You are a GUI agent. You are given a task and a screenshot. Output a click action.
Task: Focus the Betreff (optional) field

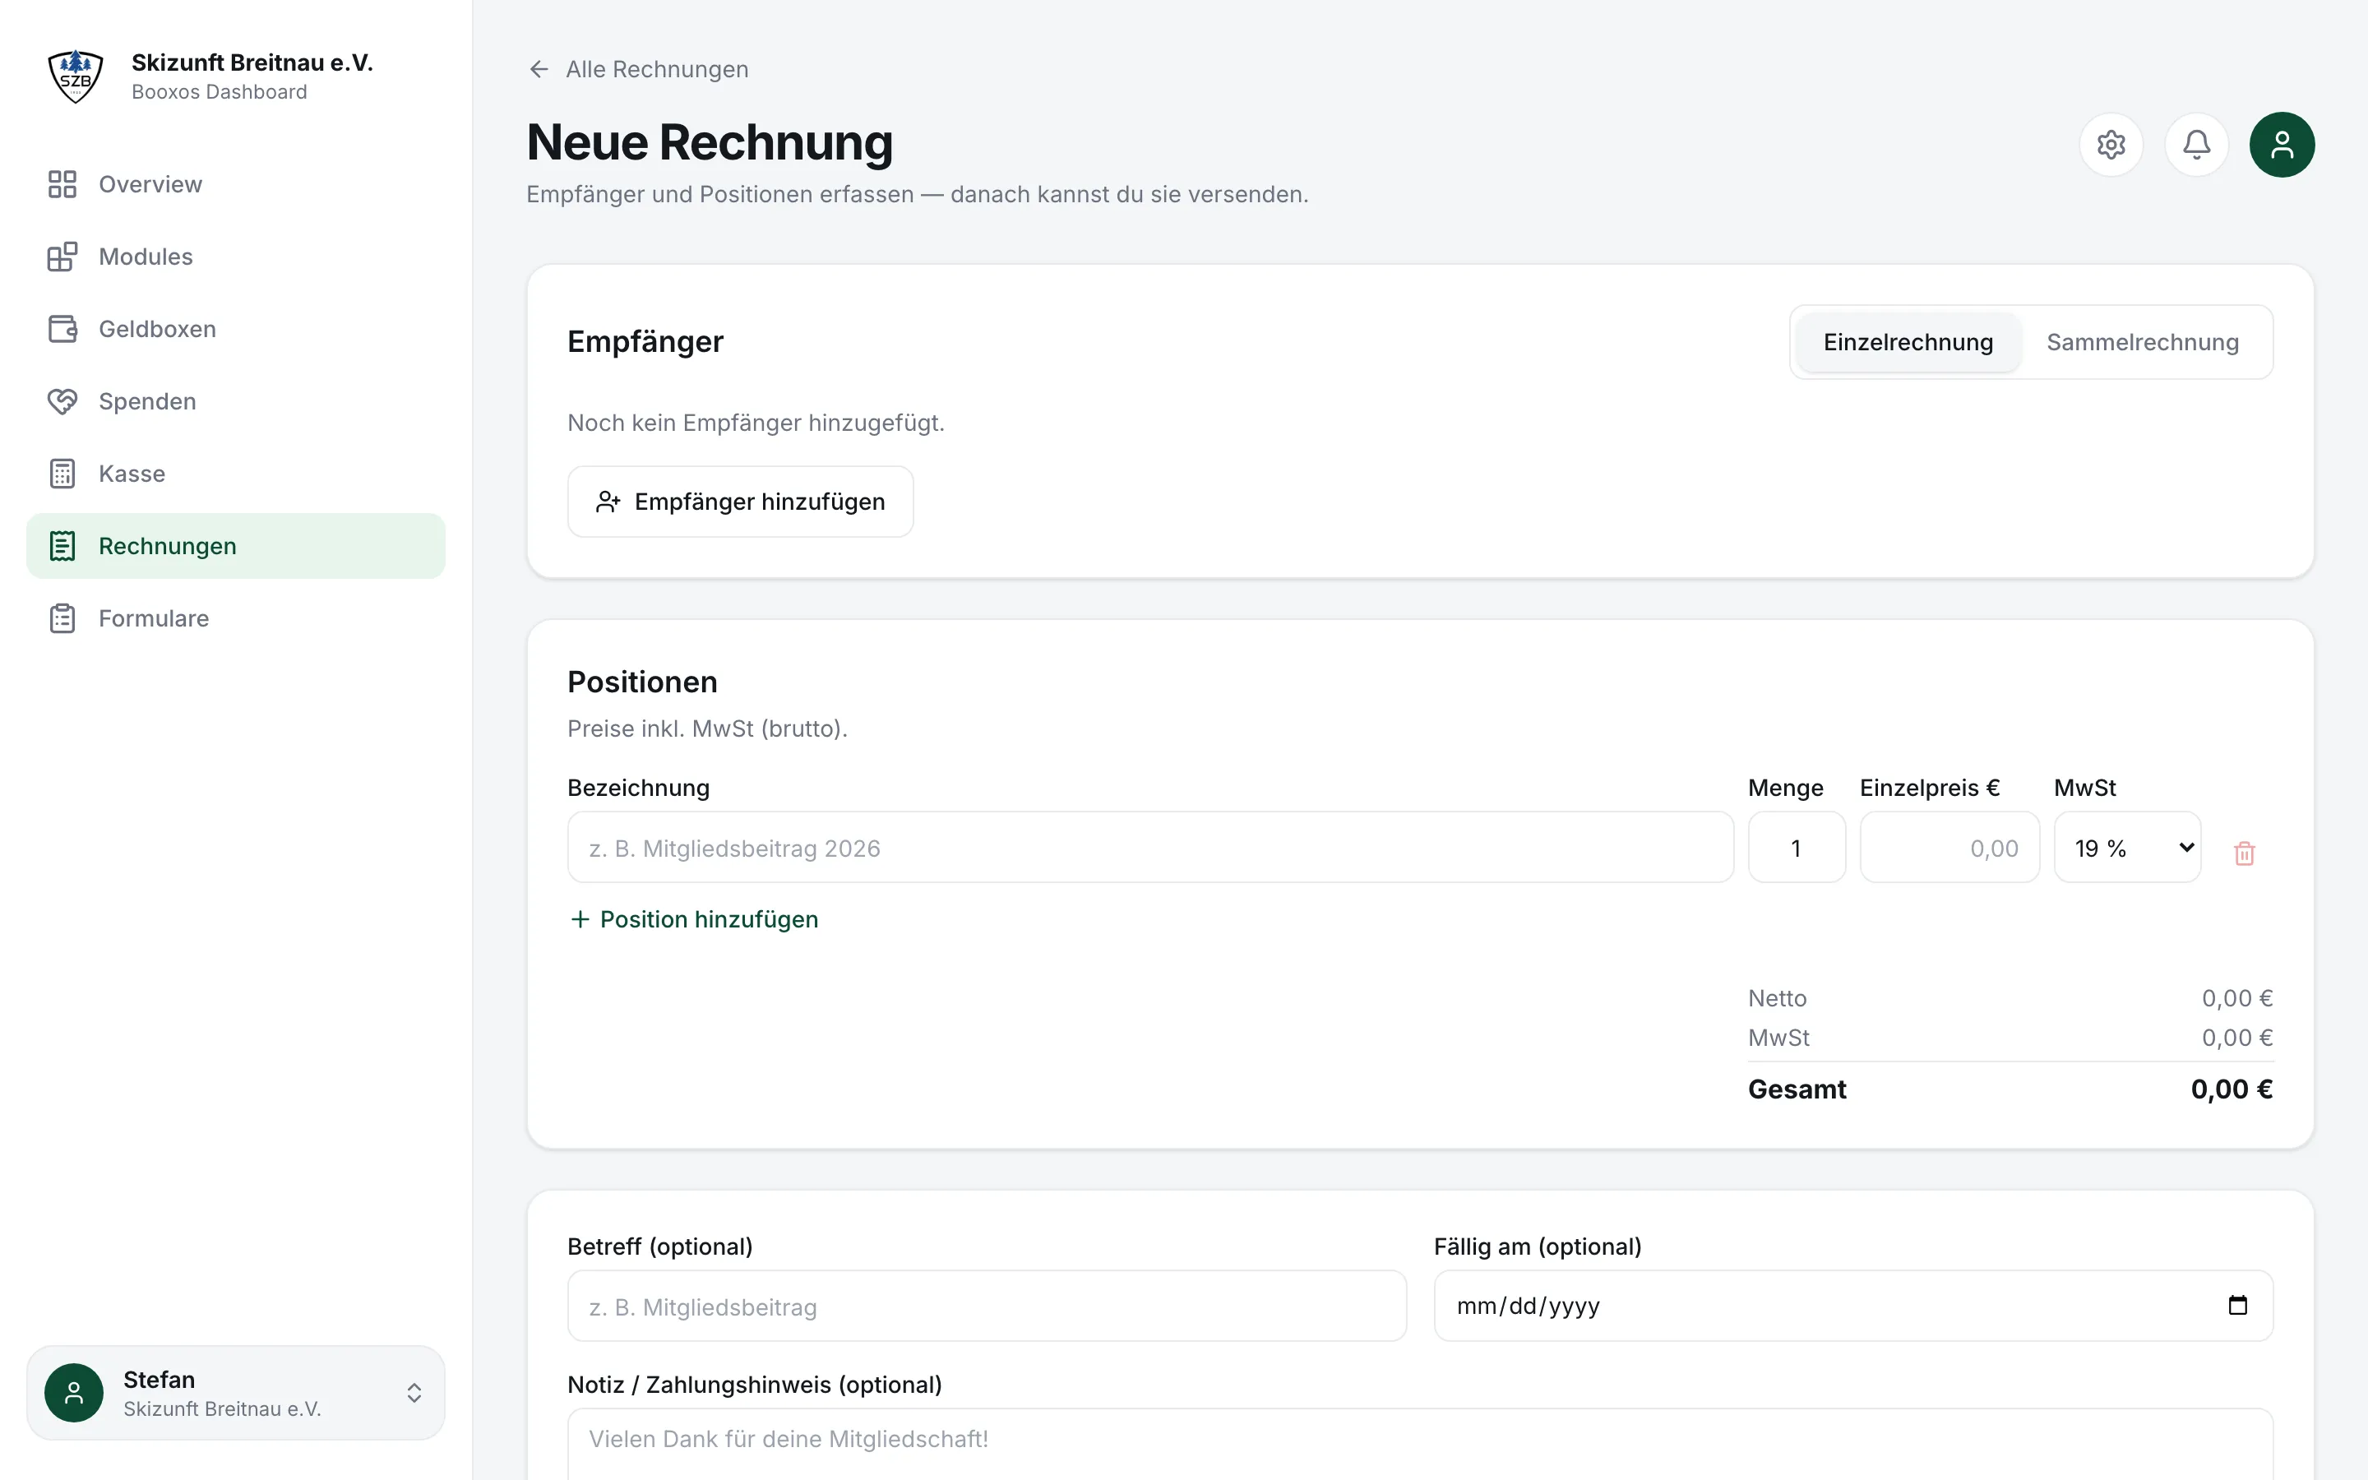pyautogui.click(x=987, y=1306)
